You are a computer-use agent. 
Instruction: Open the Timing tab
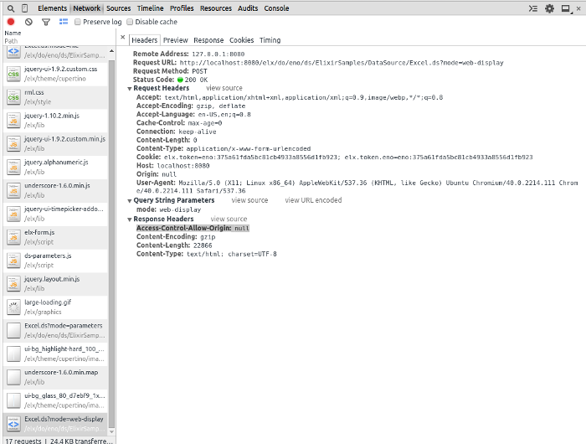[x=270, y=39]
